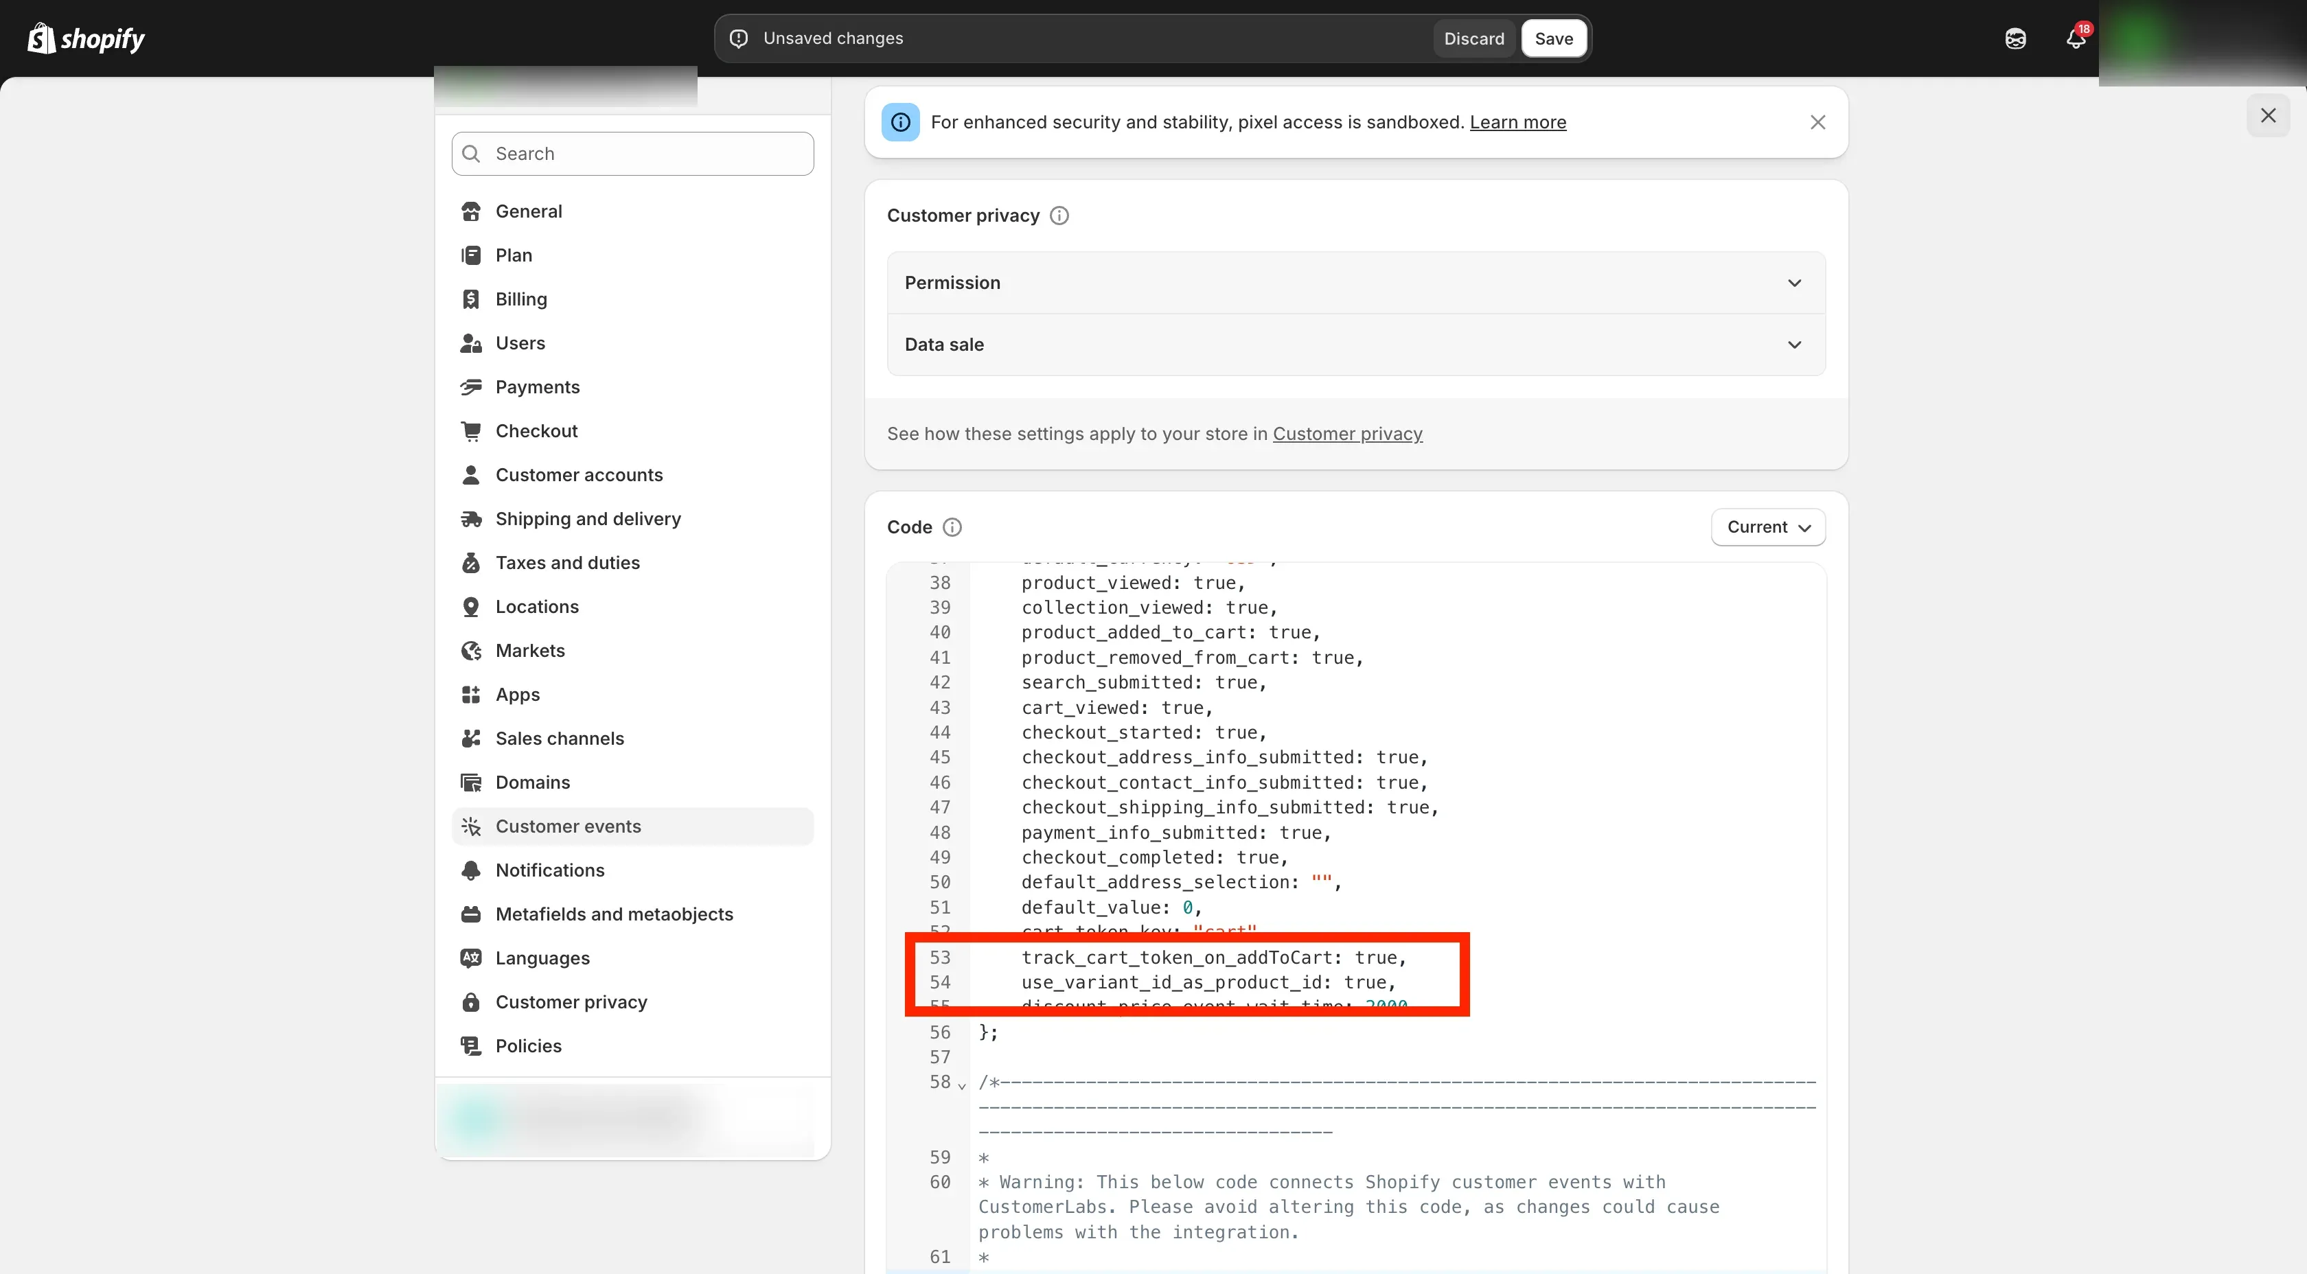Image resolution: width=2307 pixels, height=1274 pixels.
Task: Open the Sidekick assistant face icon
Action: coord(2015,38)
